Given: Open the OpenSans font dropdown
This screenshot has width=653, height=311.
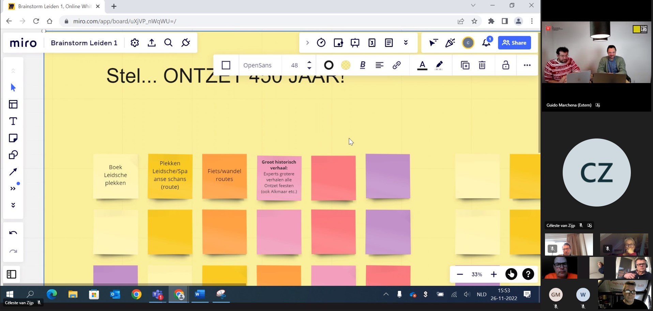Looking at the screenshot, I should pos(257,65).
